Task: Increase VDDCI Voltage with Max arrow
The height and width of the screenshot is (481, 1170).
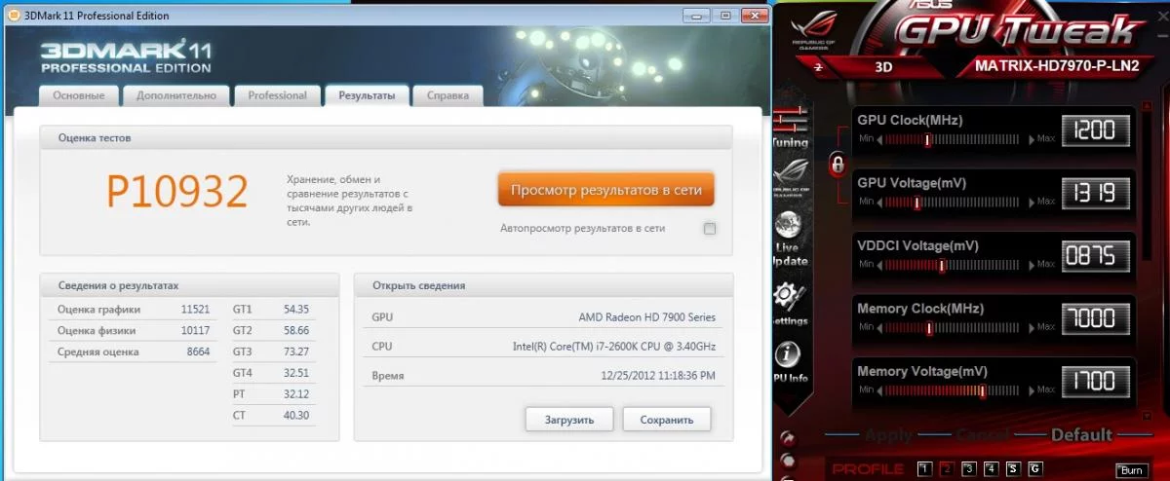Action: 1031,265
